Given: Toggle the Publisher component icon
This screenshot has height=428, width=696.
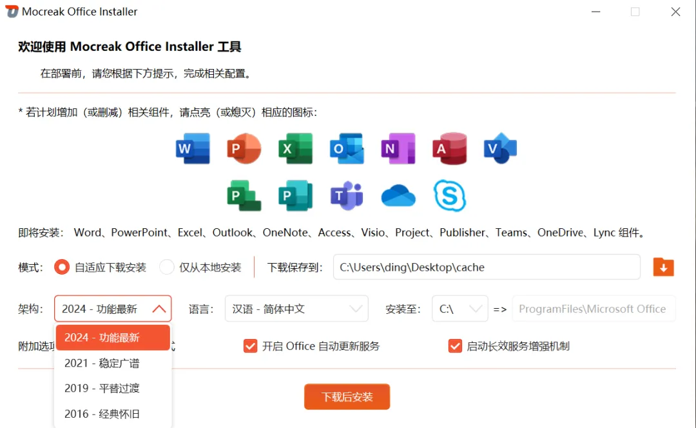Looking at the screenshot, I should [295, 195].
